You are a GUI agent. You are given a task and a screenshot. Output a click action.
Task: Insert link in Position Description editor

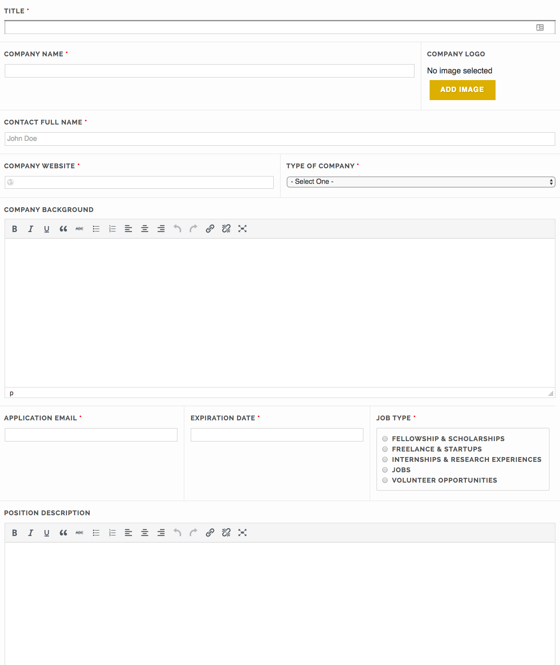(x=210, y=533)
